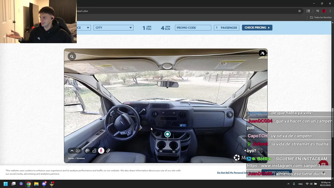This screenshot has width=334, height=188.
Task: Open the Ayuda help link in the tour
Action: coord(71,158)
